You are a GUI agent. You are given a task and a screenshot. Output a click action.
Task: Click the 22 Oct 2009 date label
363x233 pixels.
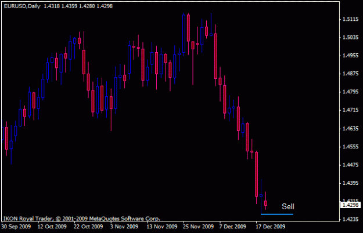88,227
